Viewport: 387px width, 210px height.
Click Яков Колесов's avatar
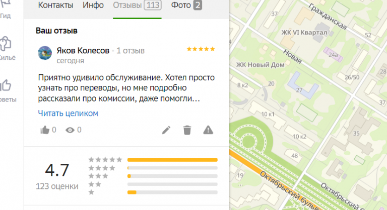coord(45,53)
